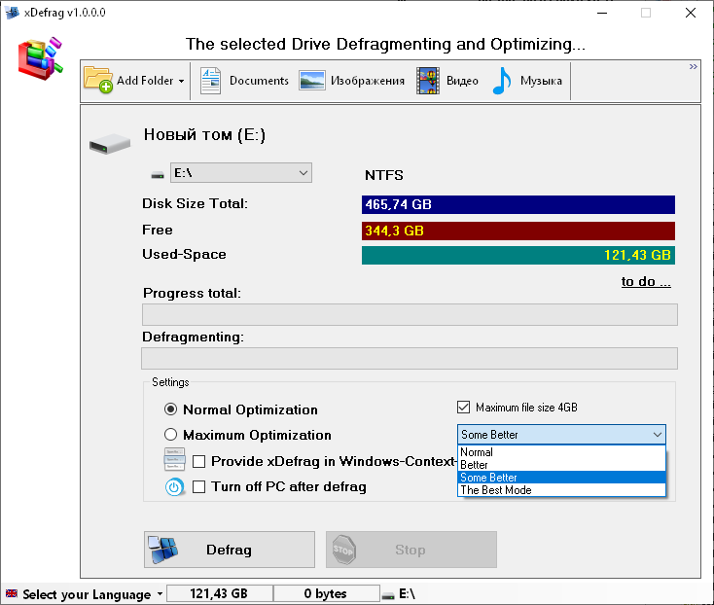Select the Documents toolbar label
This screenshot has height=605, width=714.
pyautogui.click(x=259, y=81)
